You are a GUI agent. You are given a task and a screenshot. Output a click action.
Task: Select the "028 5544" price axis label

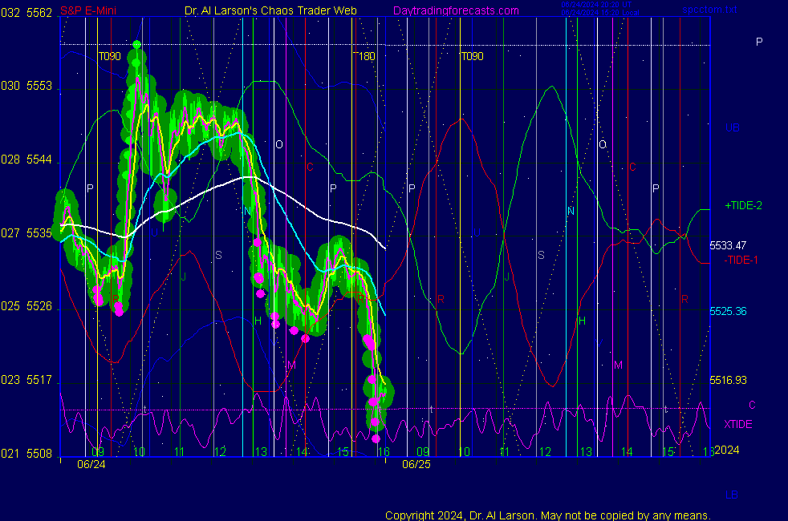(x=26, y=160)
